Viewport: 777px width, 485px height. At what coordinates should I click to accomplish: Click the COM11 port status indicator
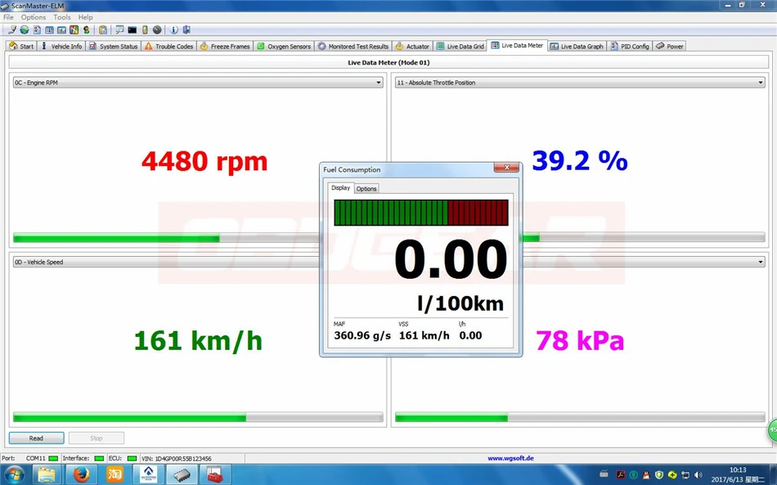53,458
